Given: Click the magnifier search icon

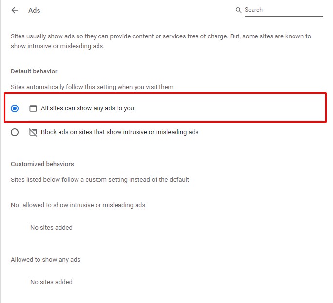Looking at the screenshot, I should click(x=238, y=10).
